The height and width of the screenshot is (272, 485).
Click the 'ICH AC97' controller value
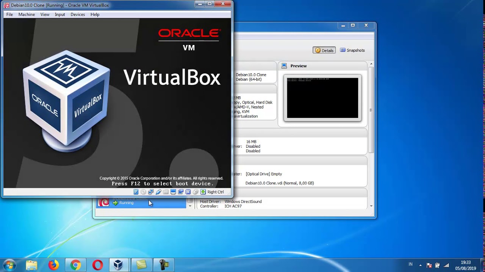[233, 206]
